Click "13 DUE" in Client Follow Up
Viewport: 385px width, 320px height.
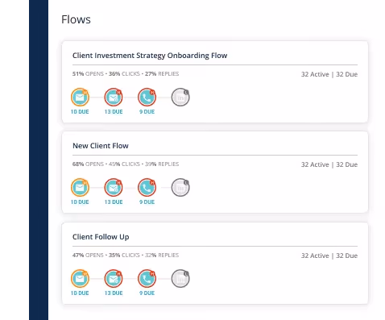click(114, 293)
